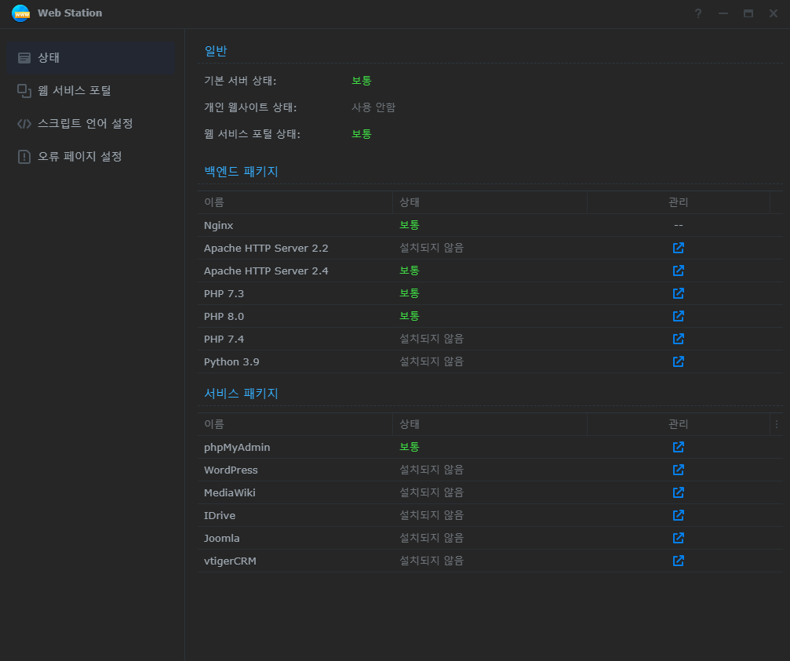Click 관리 header in 서비스 패키지 table
The image size is (790, 661).
pyautogui.click(x=678, y=424)
